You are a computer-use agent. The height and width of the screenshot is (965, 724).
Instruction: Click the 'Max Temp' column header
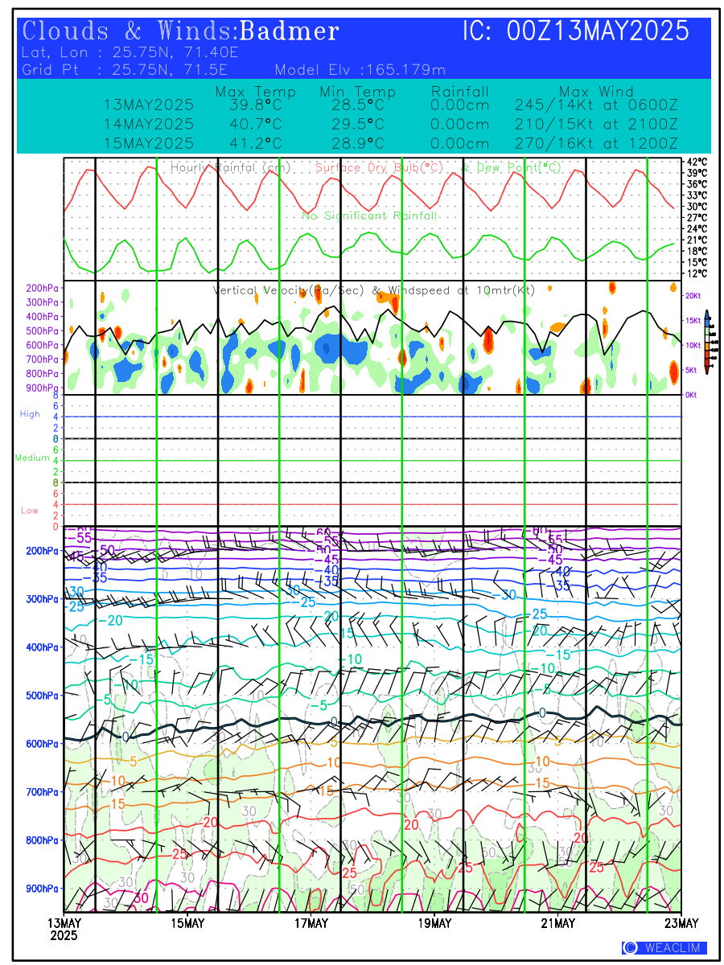click(255, 92)
